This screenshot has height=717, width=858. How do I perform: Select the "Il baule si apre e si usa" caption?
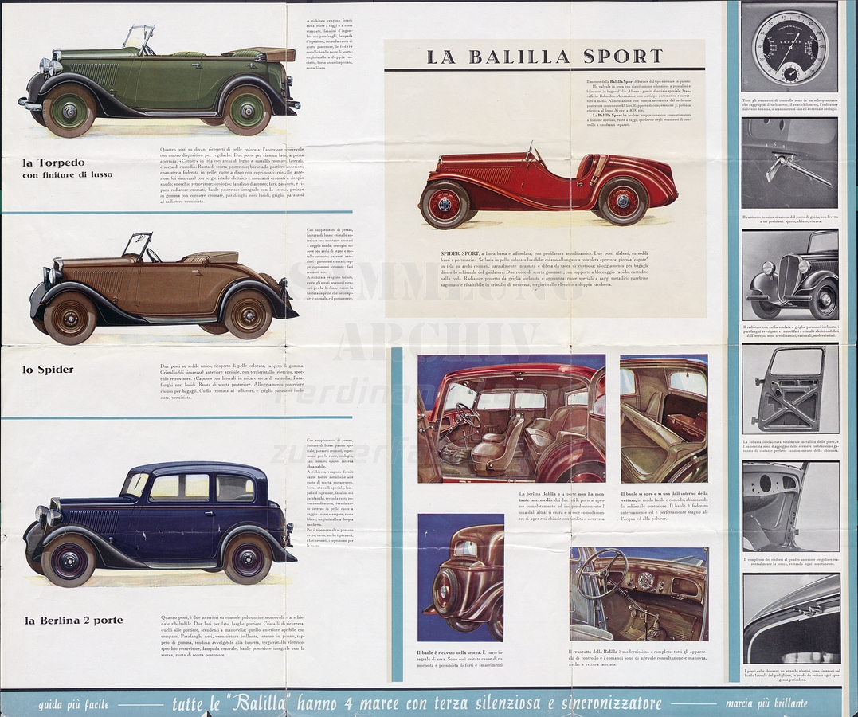(x=664, y=506)
